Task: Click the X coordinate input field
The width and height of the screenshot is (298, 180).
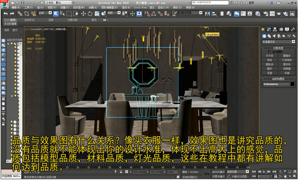Action: (138, 172)
